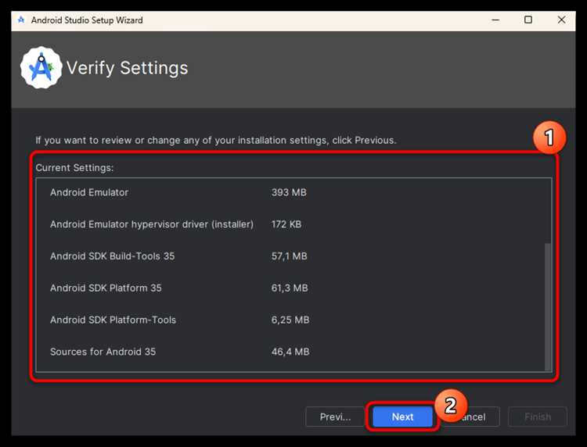The width and height of the screenshot is (587, 447).
Task: Click the Android Studio Setup Wizard title
Action: click(x=87, y=20)
